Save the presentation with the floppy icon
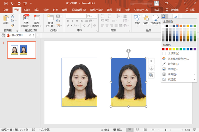This screenshot has height=132, width=199. (x=6, y=3)
